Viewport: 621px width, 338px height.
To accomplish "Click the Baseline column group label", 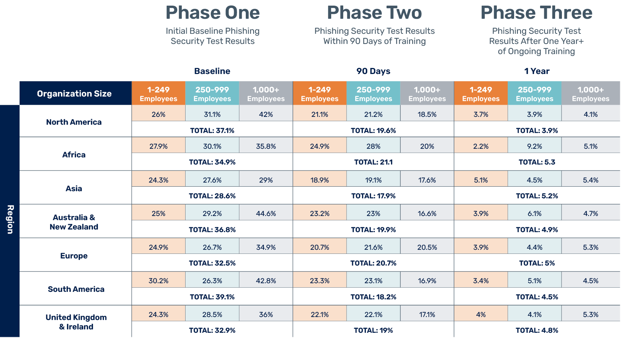I will point(212,71).
